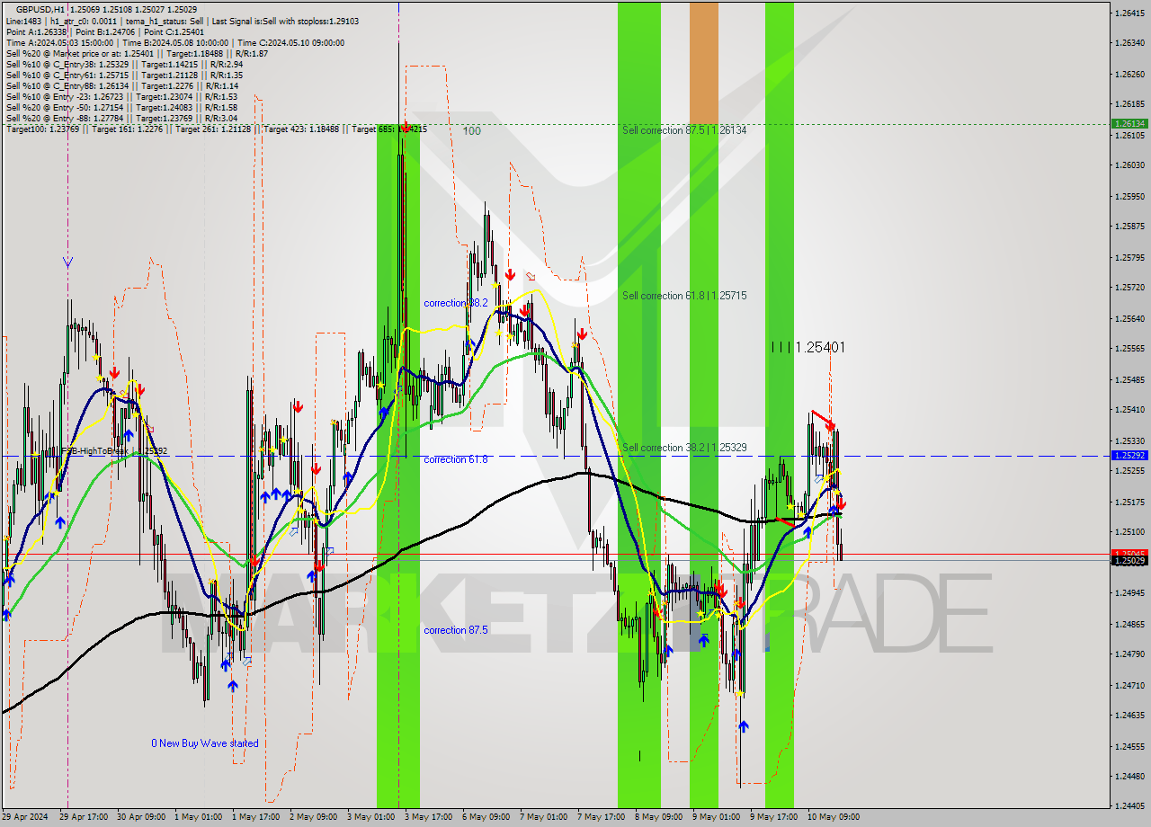Click the '9 May 17:00' time label
Viewport: 1151px width, 827px height.
tap(773, 817)
